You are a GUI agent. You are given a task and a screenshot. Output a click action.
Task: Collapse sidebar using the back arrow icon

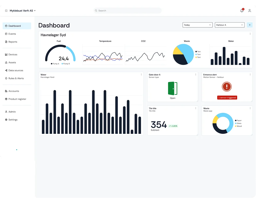coord(6,11)
